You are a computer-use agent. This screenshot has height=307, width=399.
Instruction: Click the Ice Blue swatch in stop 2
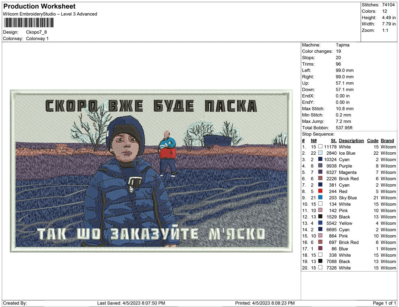[320, 153]
